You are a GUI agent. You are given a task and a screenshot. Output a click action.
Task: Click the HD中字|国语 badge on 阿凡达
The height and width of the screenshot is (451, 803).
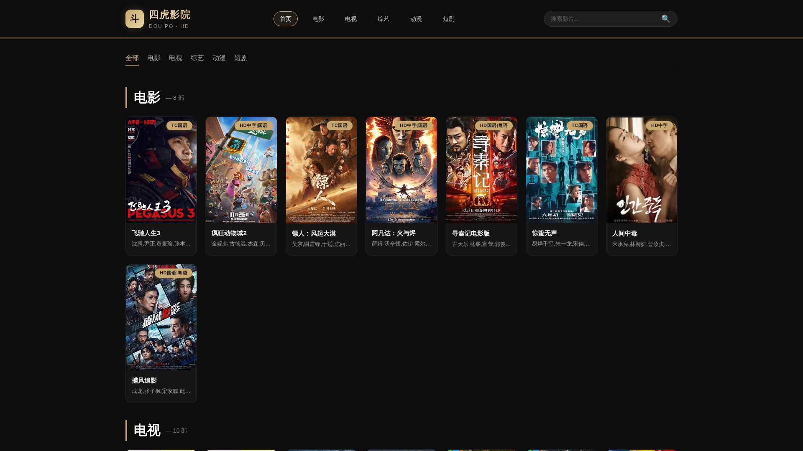tap(414, 126)
